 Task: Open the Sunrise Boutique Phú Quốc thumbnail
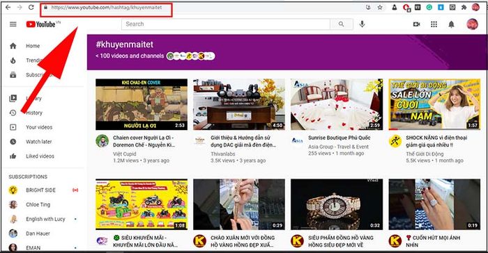click(x=337, y=104)
